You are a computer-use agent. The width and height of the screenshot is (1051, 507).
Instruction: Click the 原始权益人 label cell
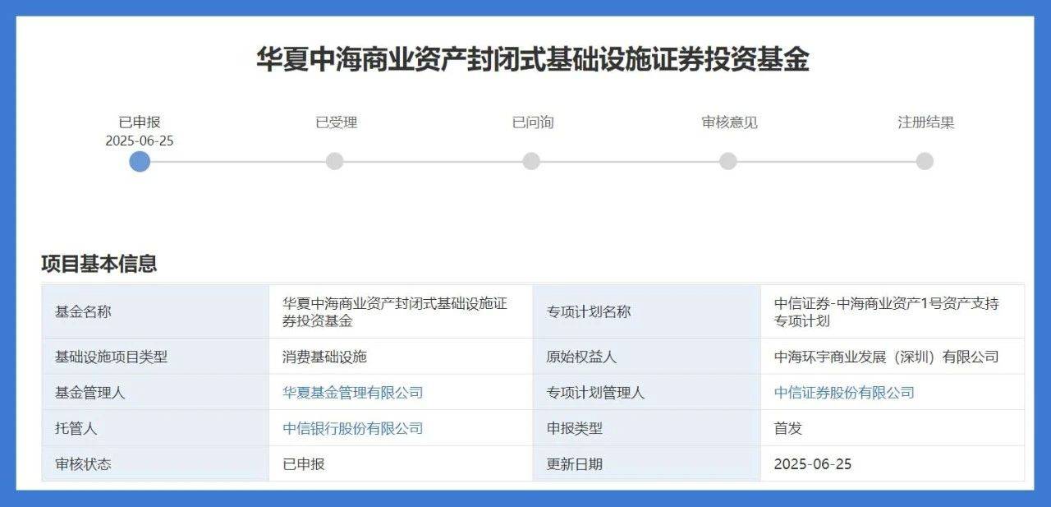647,357
